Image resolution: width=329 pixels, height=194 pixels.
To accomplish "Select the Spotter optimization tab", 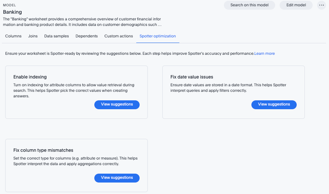I will click(x=157, y=36).
